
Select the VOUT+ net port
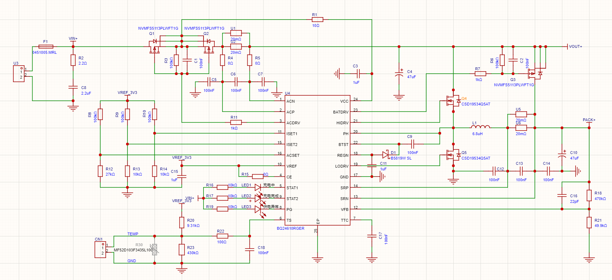575,46
